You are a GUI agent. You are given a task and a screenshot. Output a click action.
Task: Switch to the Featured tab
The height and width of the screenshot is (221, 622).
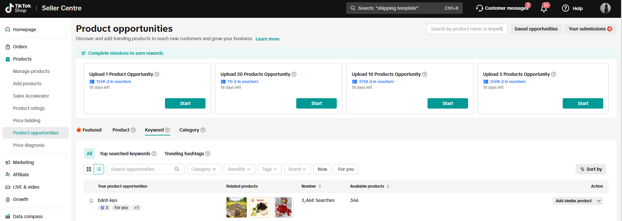89,130
